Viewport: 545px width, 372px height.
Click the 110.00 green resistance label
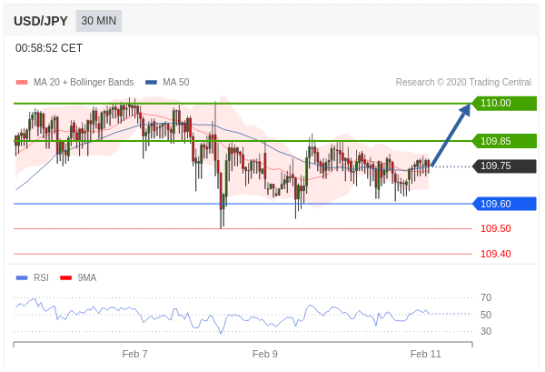[x=504, y=104]
